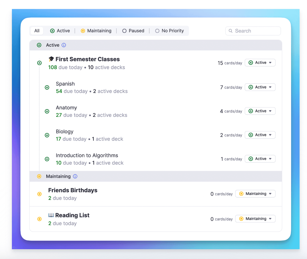Image resolution: width=307 pixels, height=259 pixels.
Task: Click yellow Maintaining icon in section header
Action: [x=39, y=176]
